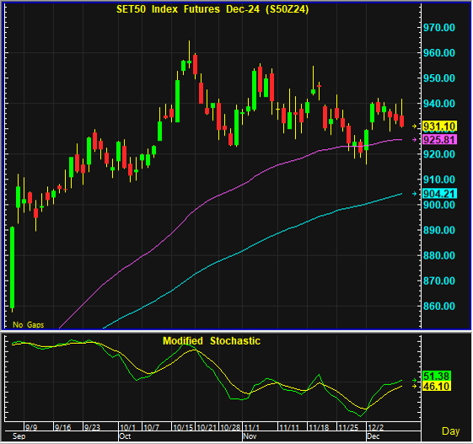Viewport: 473px width, 444px height.
Task: Click the magenta 925.81 moving average label
Action: [439, 140]
